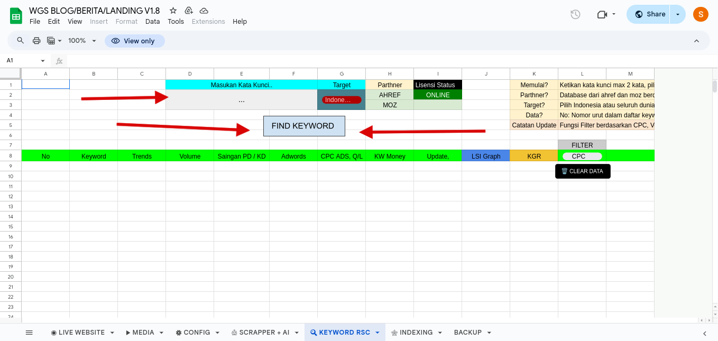The height and width of the screenshot is (341, 718).
Task: Open the MEDIA tab dropdown arrow
Action: pos(161,333)
